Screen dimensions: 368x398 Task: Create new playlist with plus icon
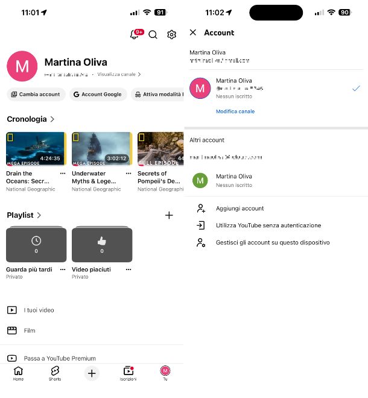pyautogui.click(x=169, y=215)
